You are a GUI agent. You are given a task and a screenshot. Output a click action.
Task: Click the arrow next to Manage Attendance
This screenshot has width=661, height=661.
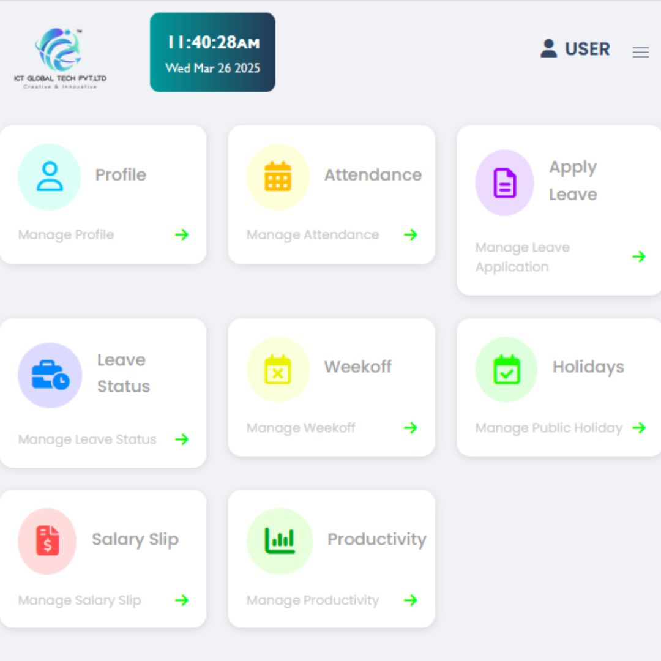point(411,234)
